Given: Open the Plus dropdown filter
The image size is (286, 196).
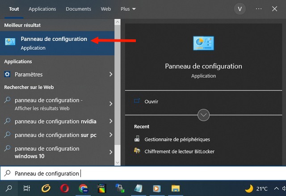Looking at the screenshot, I should click(x=128, y=9).
